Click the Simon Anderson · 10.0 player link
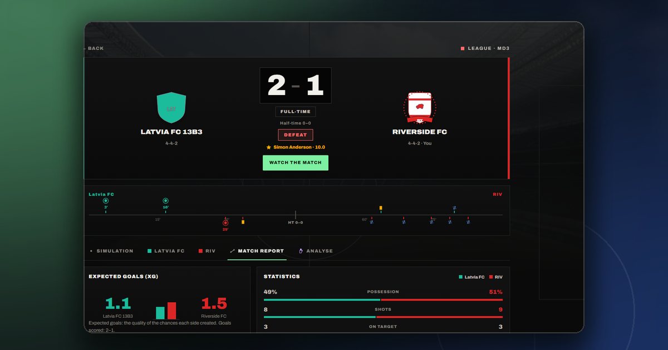668x350 pixels. (299, 147)
